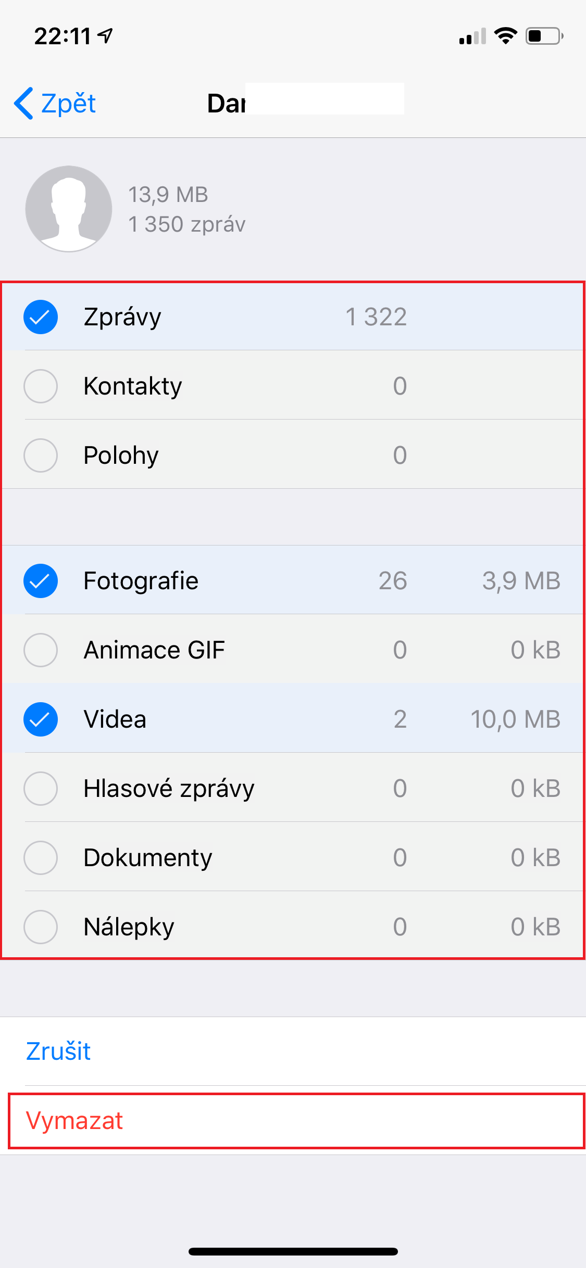Go back via the Zpět link
The height and width of the screenshot is (1268, 586).
tap(68, 103)
